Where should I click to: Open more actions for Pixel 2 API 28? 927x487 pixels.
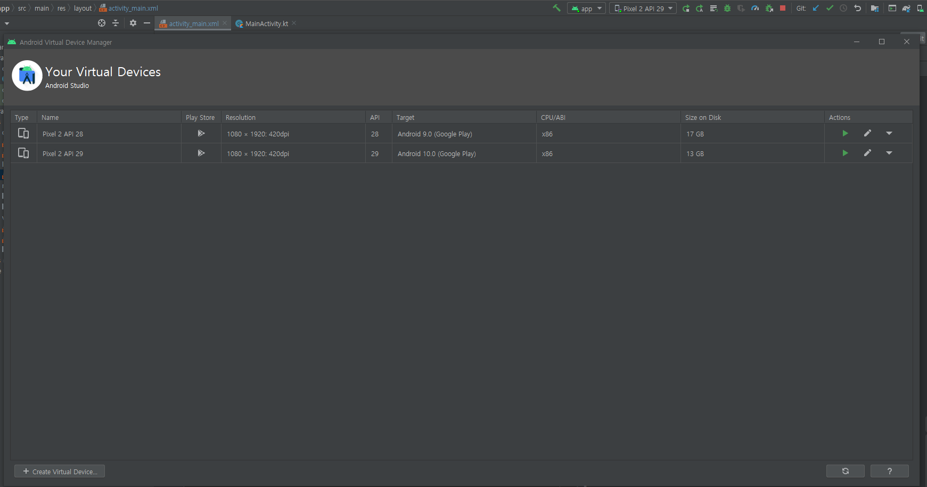click(x=889, y=133)
